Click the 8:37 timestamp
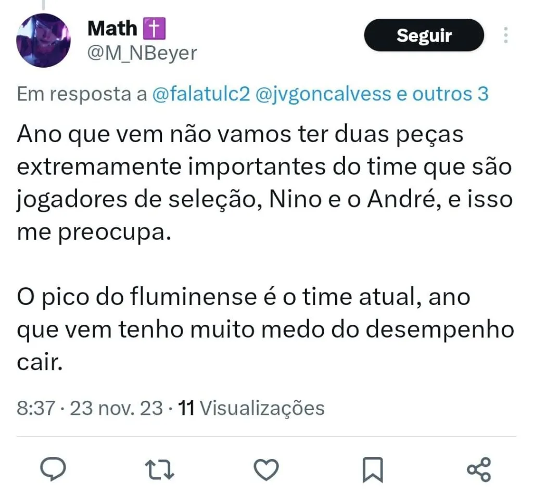 tap(35, 408)
